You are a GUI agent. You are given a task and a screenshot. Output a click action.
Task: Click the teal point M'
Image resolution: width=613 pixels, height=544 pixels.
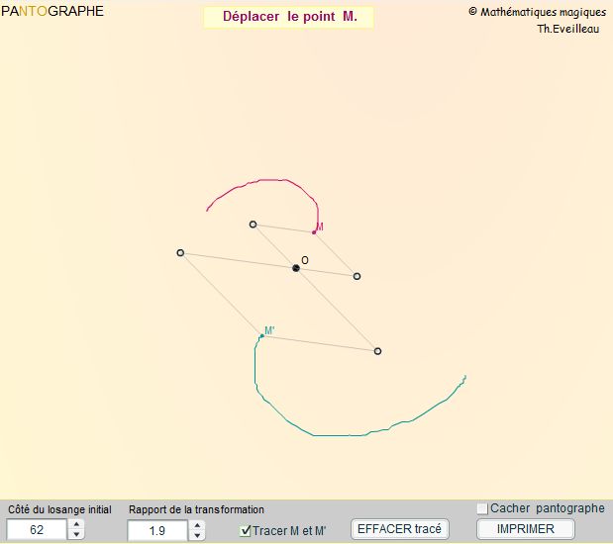coord(261,336)
